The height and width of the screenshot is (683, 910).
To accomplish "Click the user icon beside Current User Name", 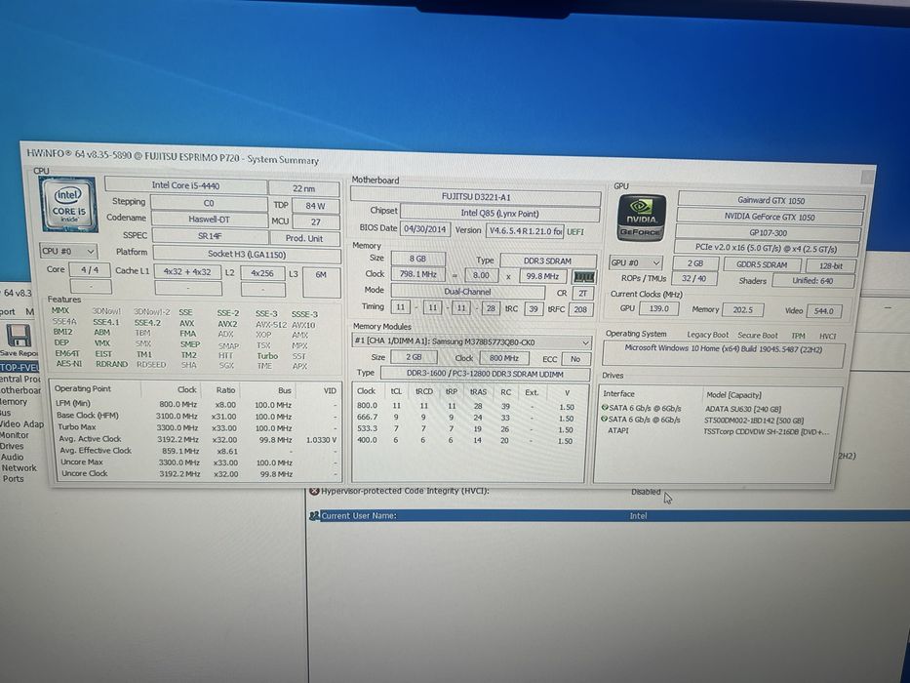I will tap(315, 515).
